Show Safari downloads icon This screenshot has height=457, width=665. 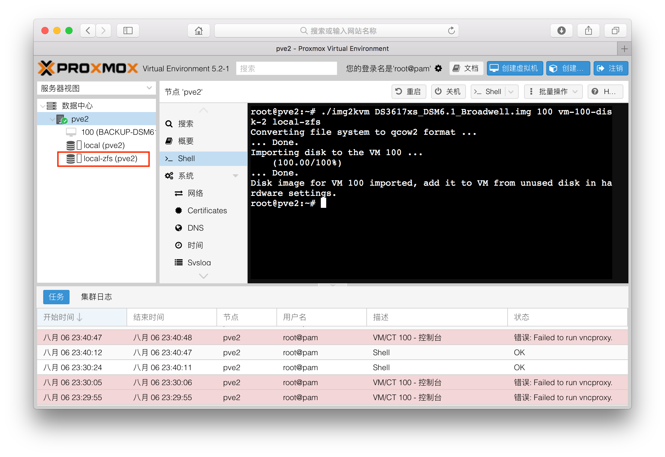(x=561, y=31)
